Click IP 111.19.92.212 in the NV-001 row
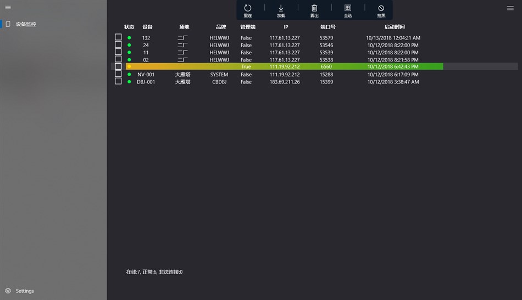 [x=285, y=75]
